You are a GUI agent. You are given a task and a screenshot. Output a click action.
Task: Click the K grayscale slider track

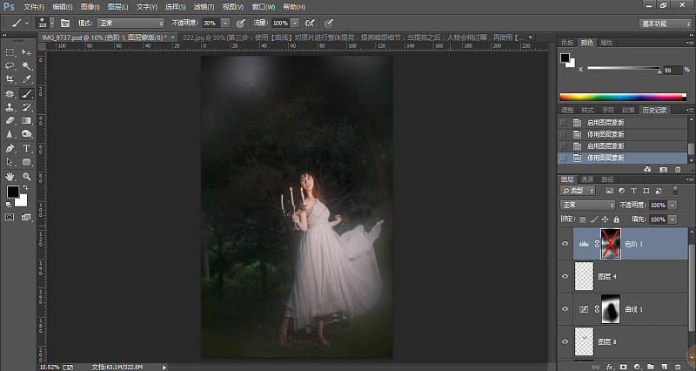pyautogui.click(x=624, y=68)
